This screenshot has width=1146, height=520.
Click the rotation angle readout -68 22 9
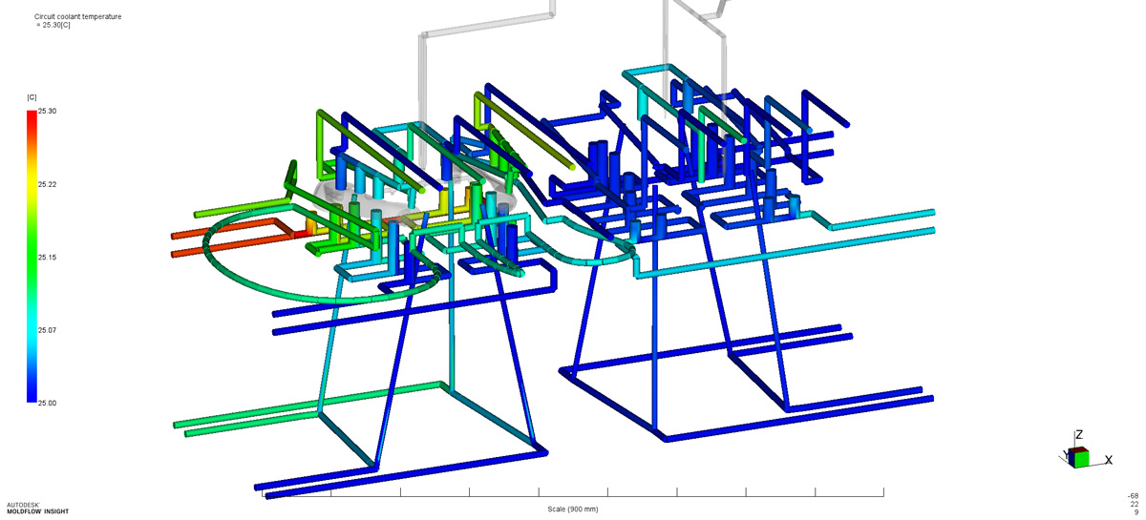1133,504
